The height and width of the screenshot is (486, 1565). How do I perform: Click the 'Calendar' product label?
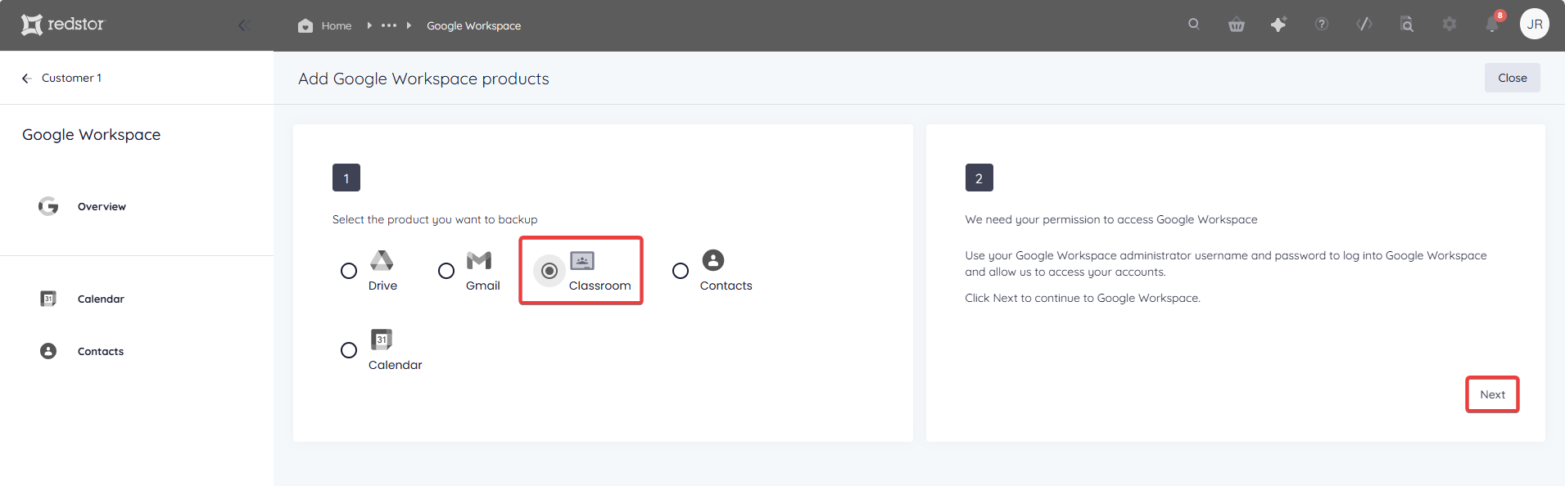pyautogui.click(x=395, y=365)
